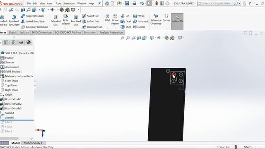Open the Help question mark icon
The height and width of the screenshot is (149, 265).
250,3
